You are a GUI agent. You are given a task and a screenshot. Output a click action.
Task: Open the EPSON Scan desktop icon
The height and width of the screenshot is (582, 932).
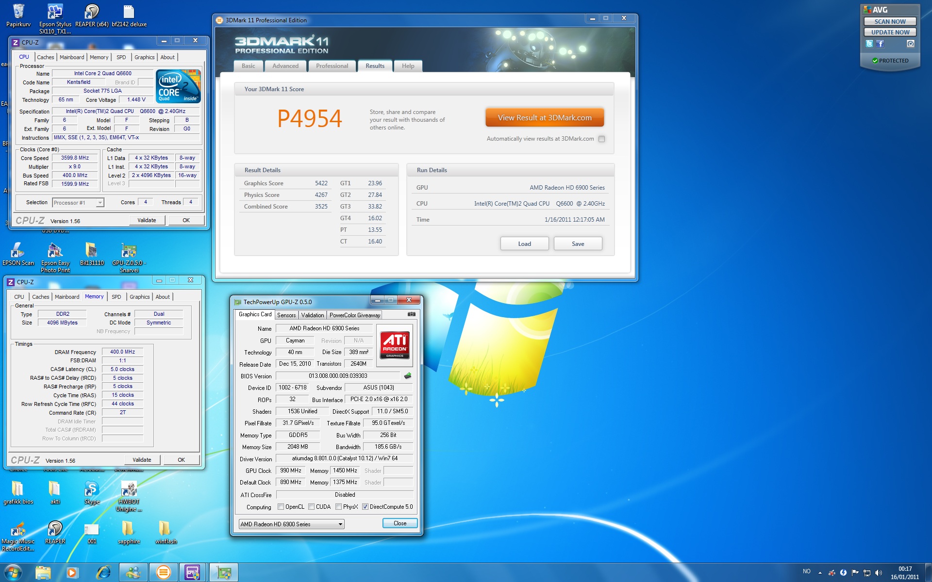(18, 254)
